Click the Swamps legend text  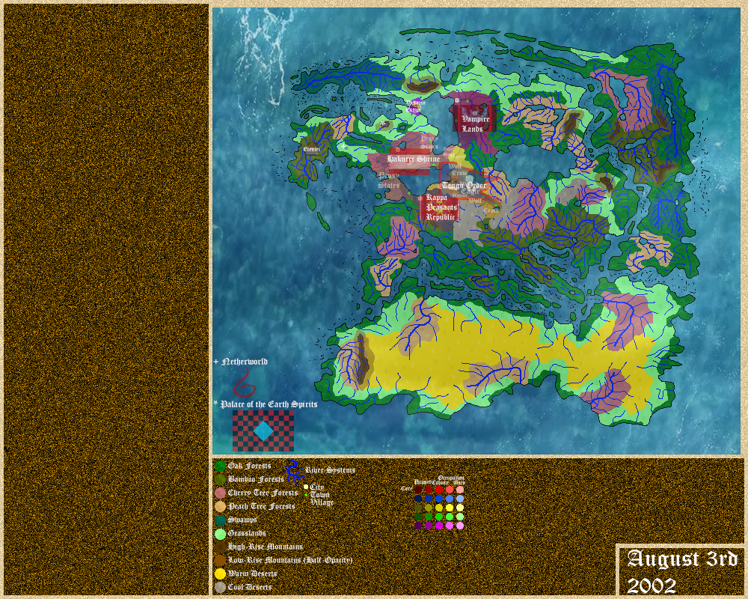242,520
